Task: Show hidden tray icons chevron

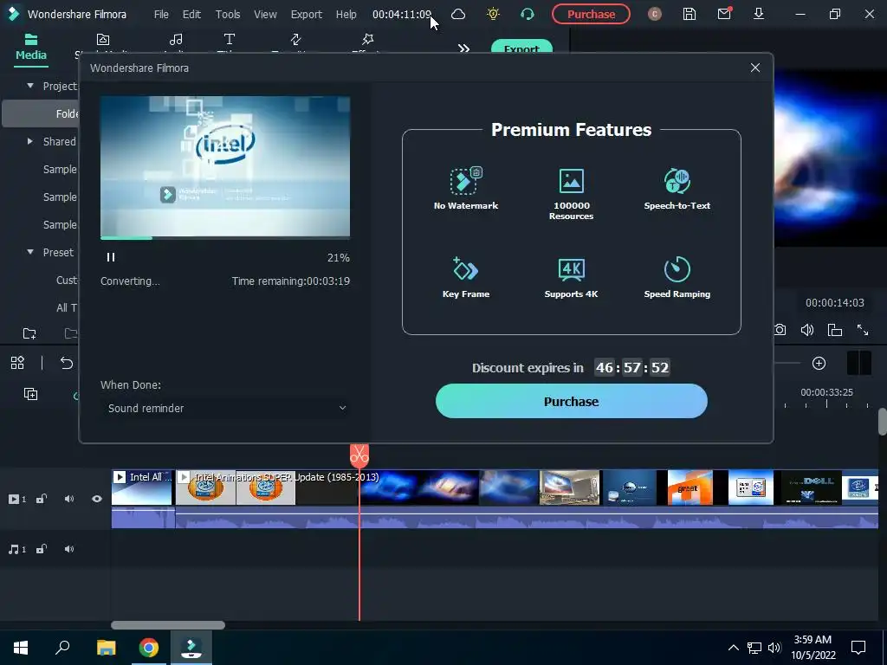Action: point(733,648)
